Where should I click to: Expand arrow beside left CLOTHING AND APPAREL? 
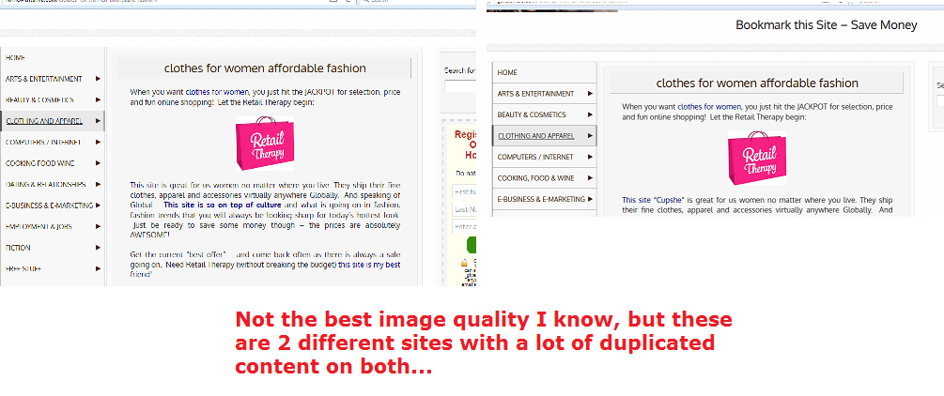pyautogui.click(x=98, y=121)
